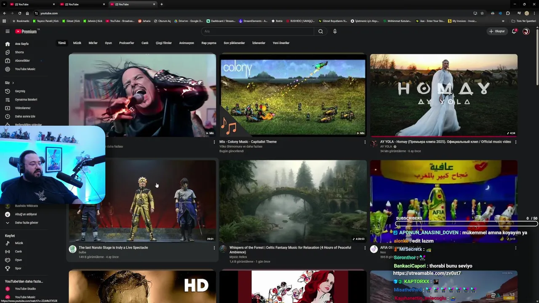Play the Colony game mix thumbnail
The width and height of the screenshot is (539, 303).
coord(293,95)
